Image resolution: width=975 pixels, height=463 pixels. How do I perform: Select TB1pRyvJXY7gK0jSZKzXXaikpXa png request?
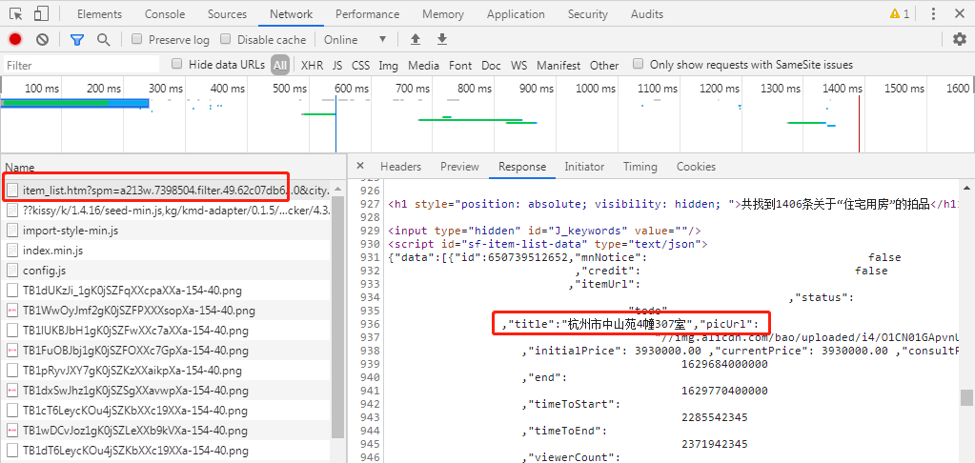(x=168, y=371)
